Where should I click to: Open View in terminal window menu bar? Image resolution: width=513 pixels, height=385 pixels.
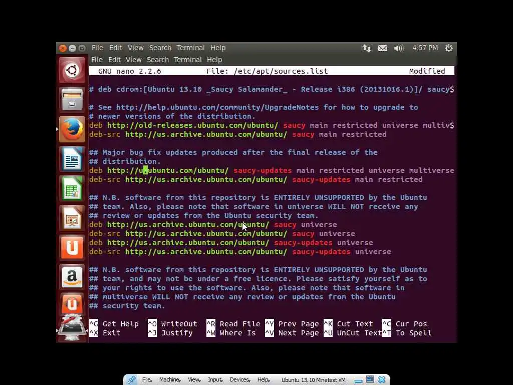(133, 60)
